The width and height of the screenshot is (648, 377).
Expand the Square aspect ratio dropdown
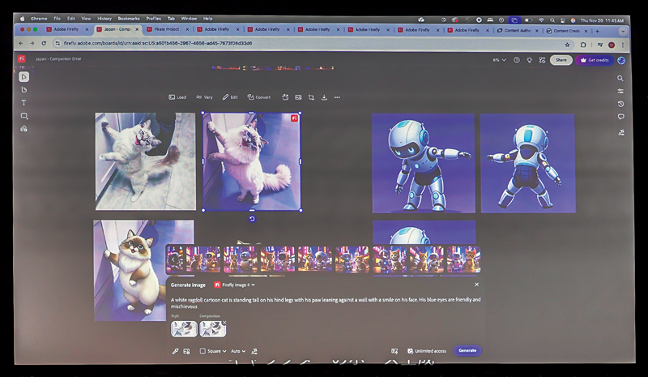pos(214,351)
